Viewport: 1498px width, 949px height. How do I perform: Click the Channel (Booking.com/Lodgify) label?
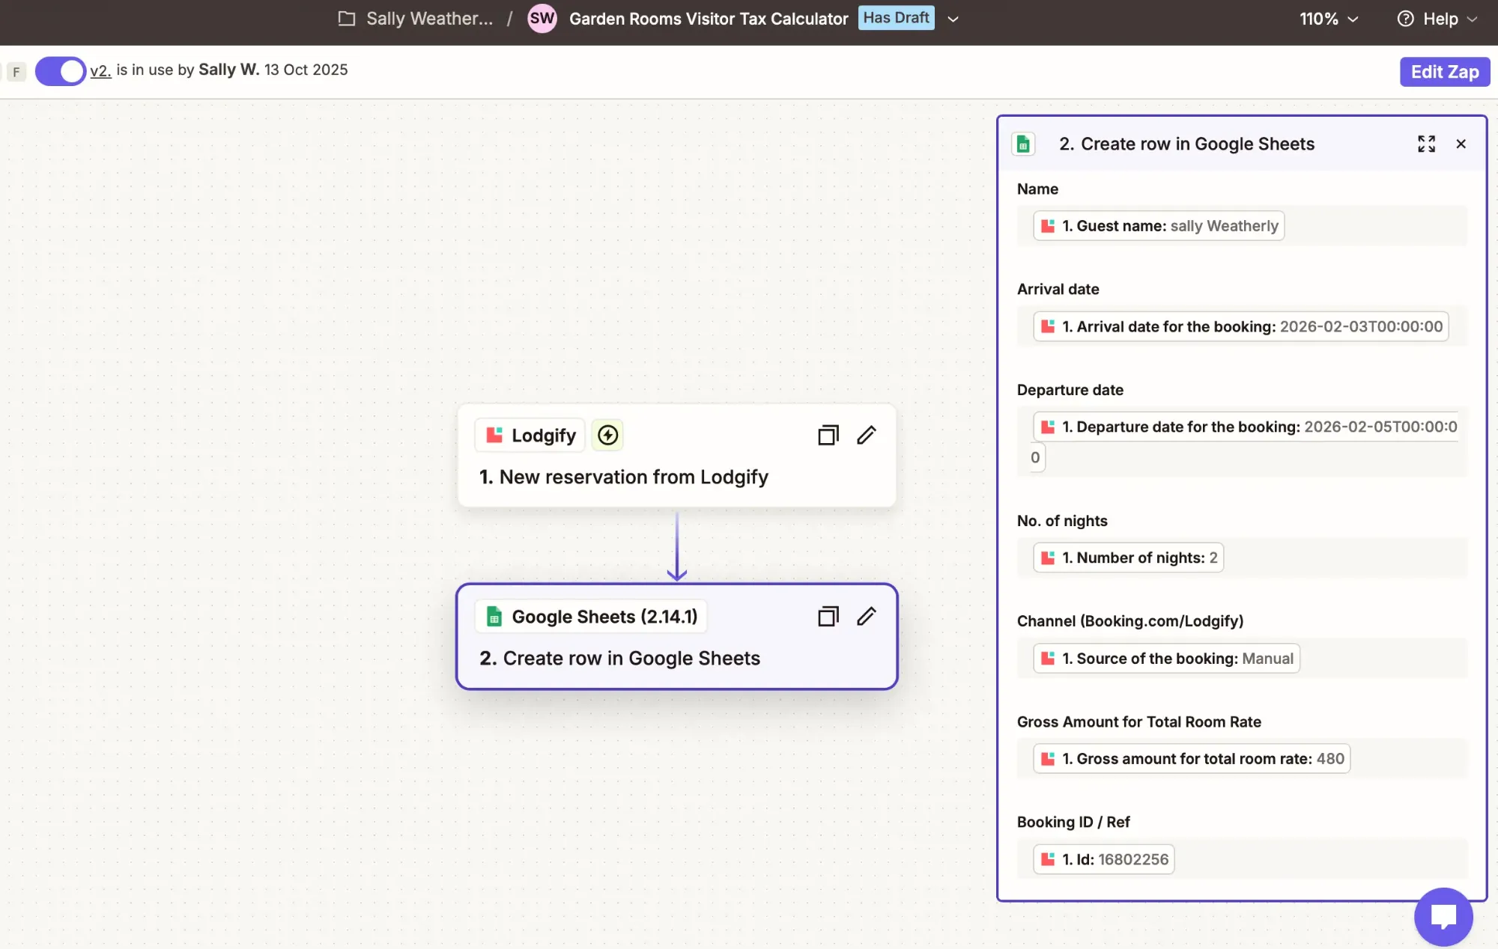(x=1129, y=621)
